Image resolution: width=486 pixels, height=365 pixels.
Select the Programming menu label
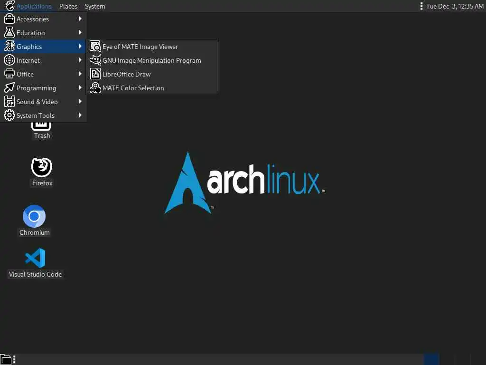36,88
